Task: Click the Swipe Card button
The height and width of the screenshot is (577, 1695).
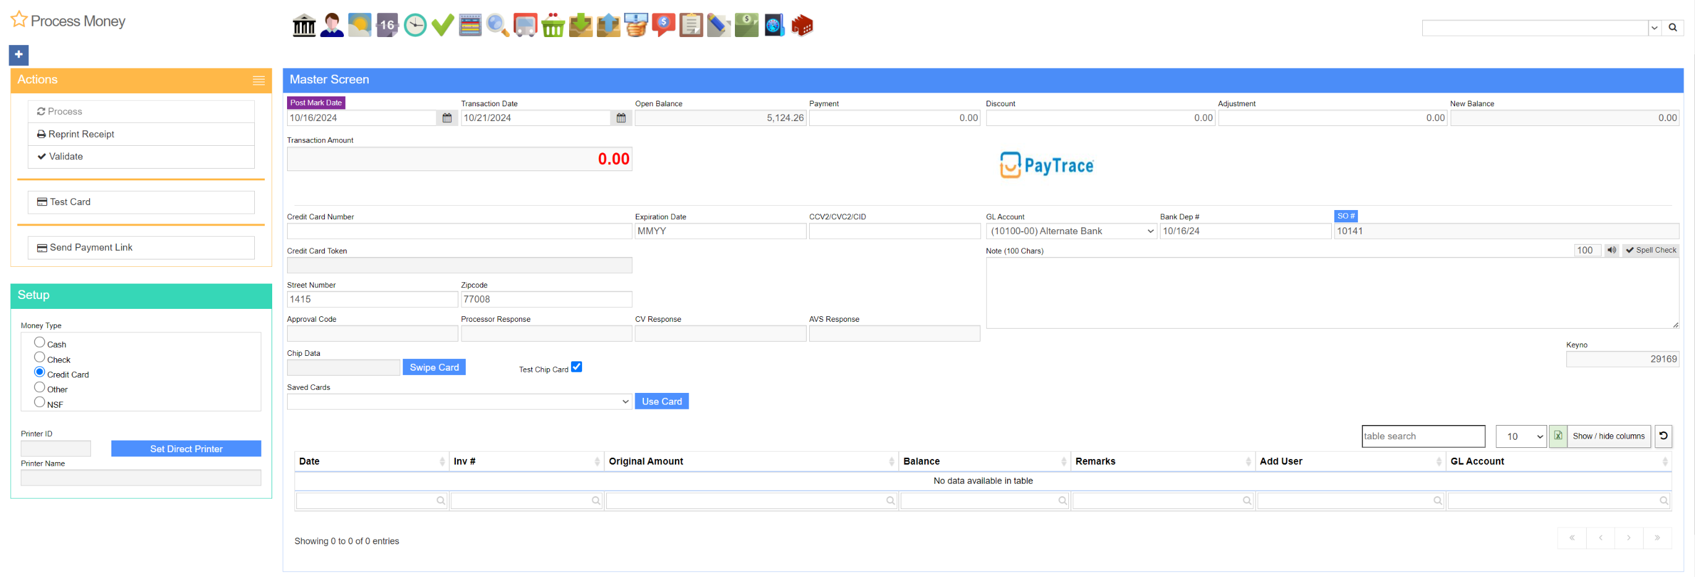Action: (434, 368)
